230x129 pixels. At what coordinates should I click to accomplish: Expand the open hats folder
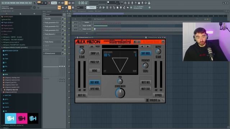8,95
